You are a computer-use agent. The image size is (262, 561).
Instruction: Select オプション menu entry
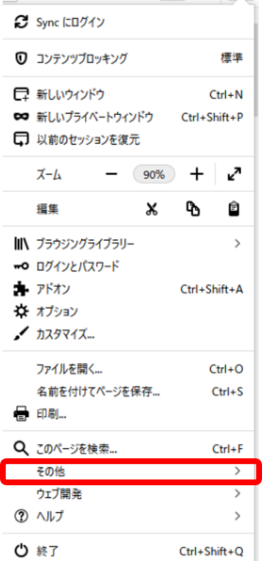(128, 311)
